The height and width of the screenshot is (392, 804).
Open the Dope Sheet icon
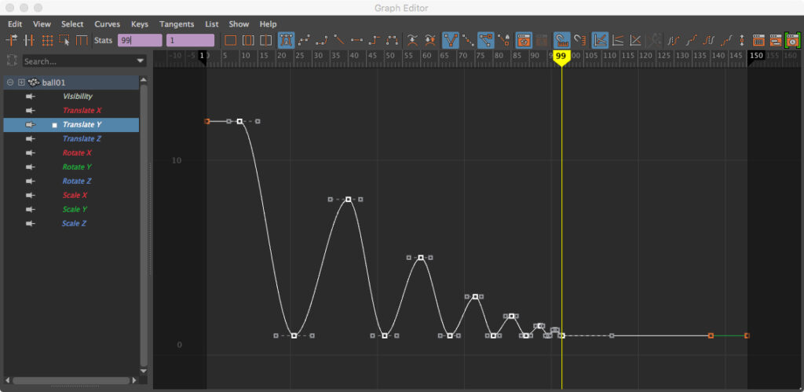pos(758,40)
